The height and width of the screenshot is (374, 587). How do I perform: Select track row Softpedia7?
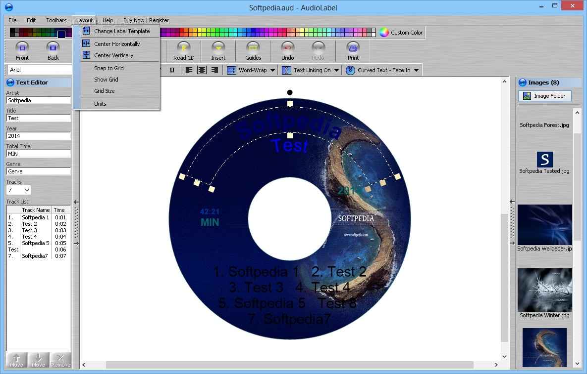coord(39,256)
